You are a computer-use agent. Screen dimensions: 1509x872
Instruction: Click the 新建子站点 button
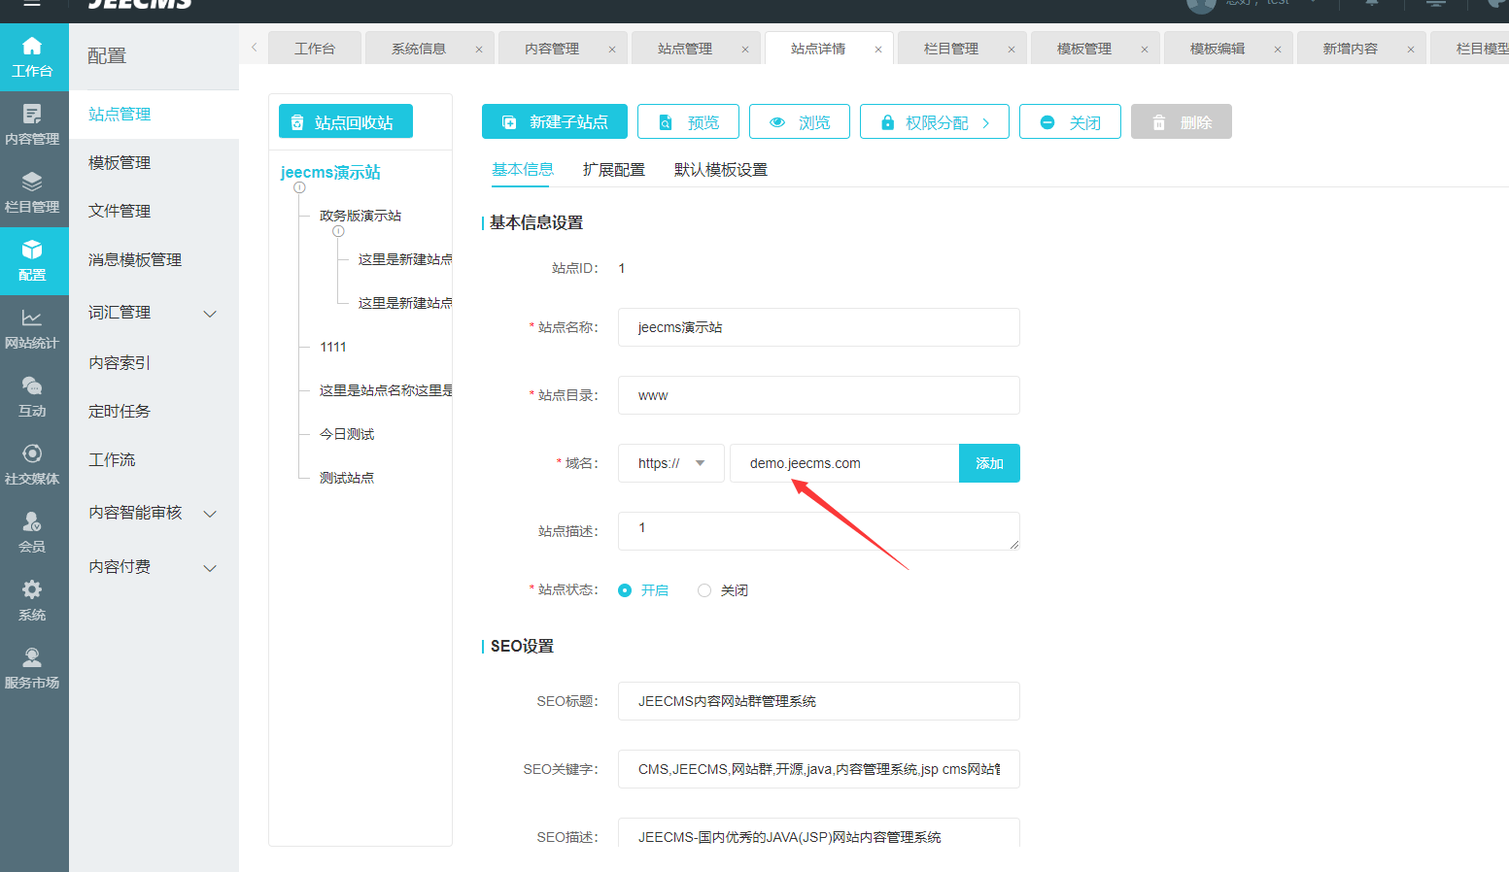555,122
